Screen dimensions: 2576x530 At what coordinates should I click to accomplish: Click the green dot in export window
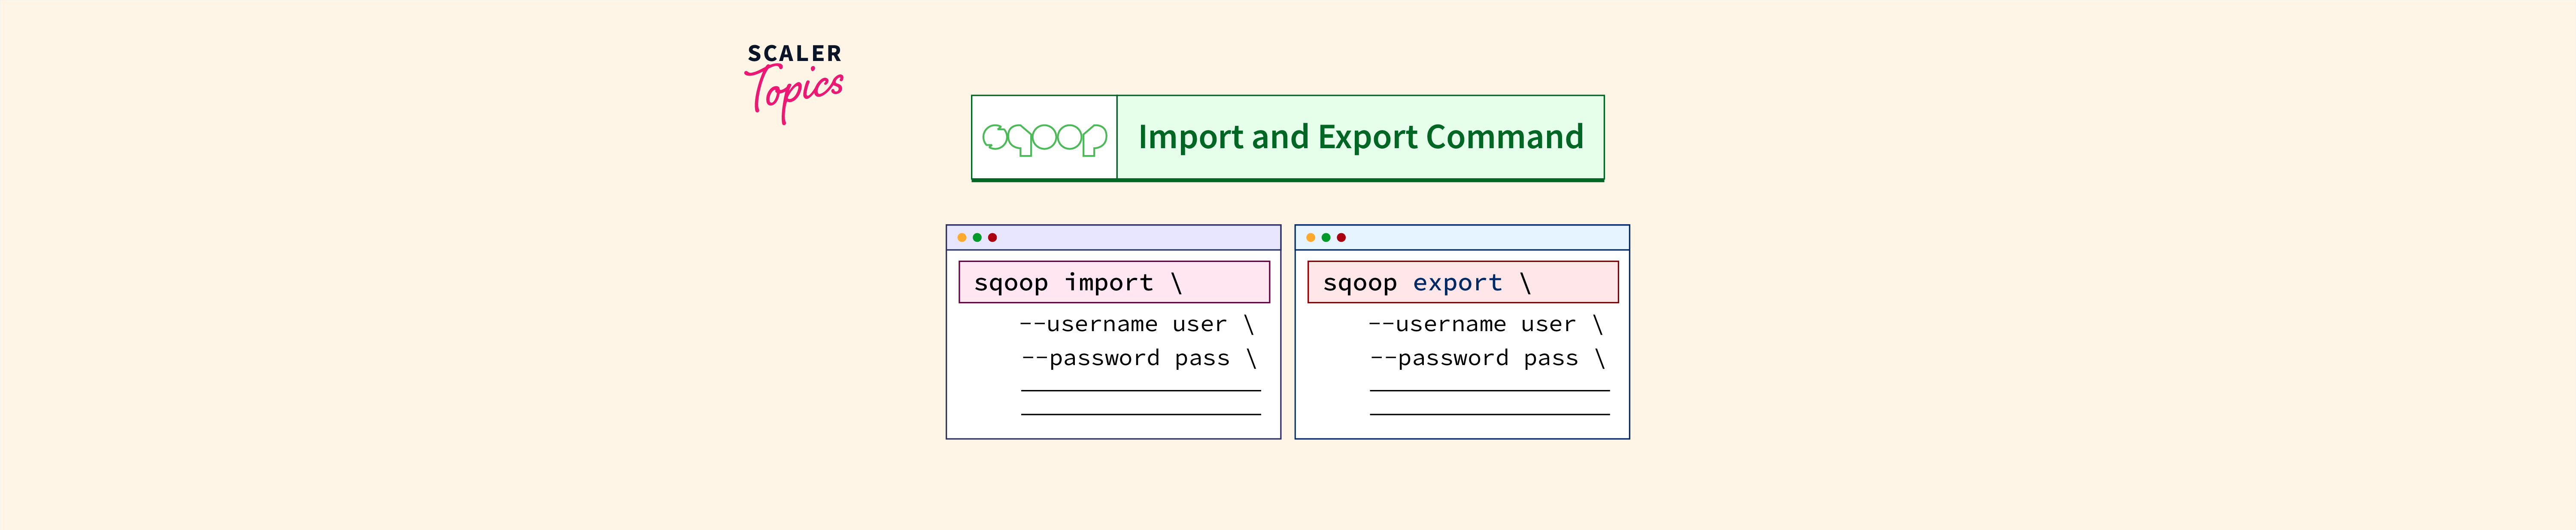[x=1326, y=238]
